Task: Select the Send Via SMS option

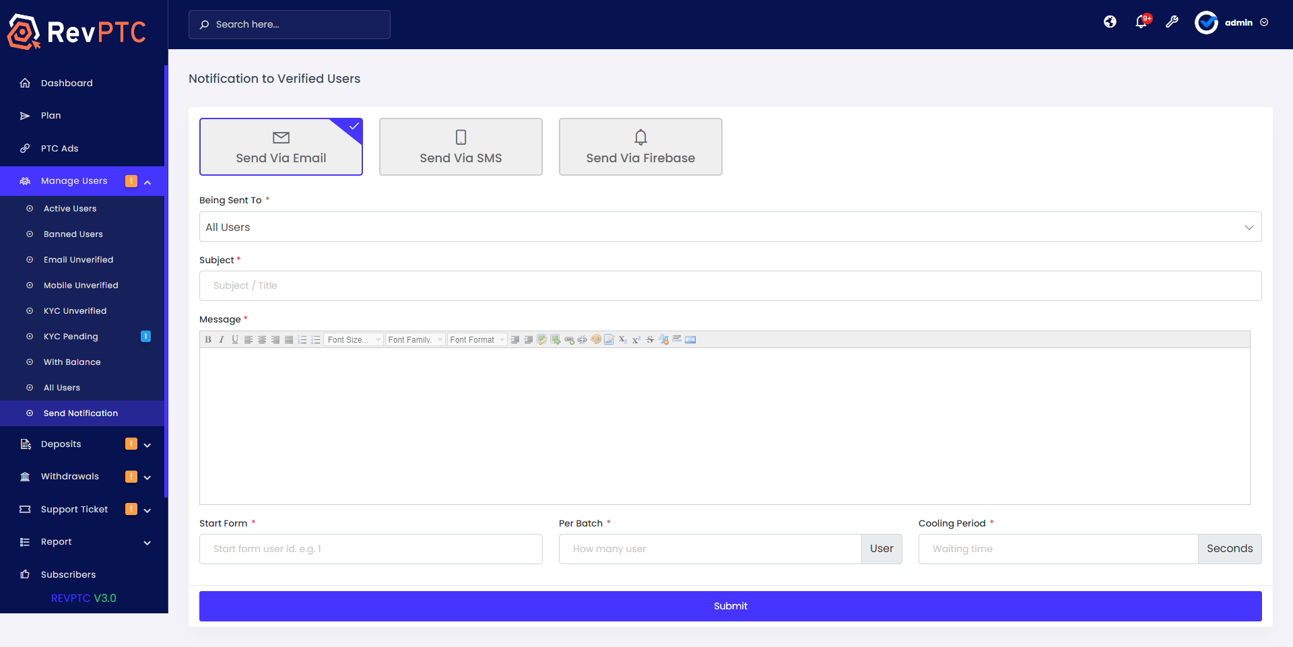Action: click(x=461, y=147)
